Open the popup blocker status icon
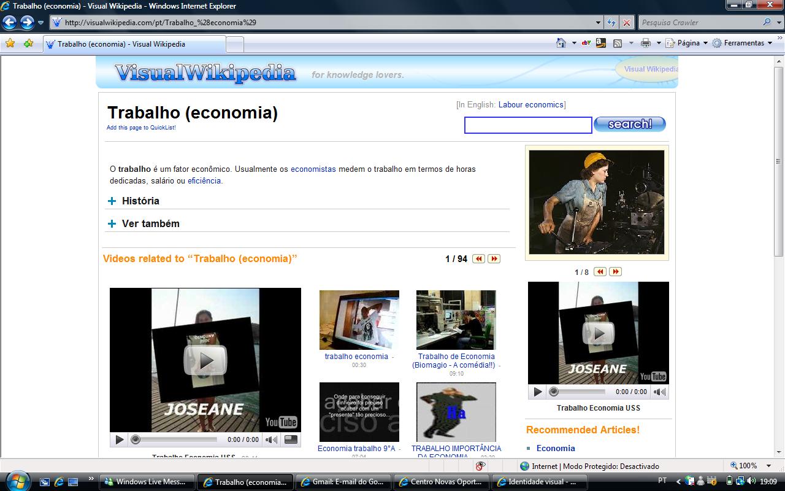The image size is (785, 491). tap(480, 466)
